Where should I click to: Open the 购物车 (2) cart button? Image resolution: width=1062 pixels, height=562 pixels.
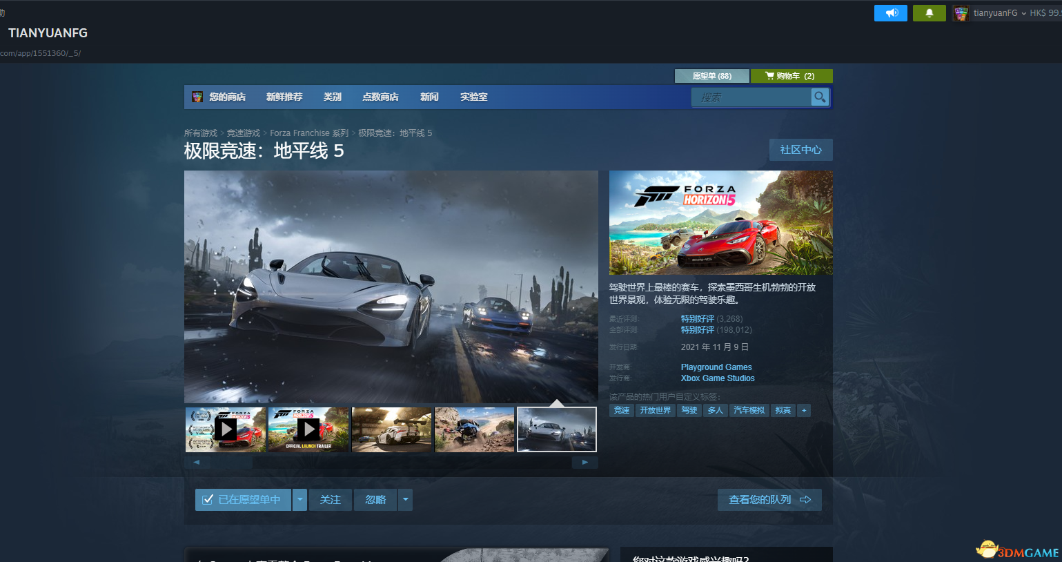click(x=791, y=76)
